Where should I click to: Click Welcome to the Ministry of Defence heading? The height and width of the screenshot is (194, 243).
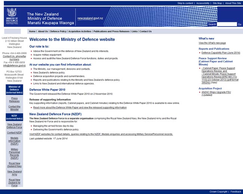click(x=72, y=39)
